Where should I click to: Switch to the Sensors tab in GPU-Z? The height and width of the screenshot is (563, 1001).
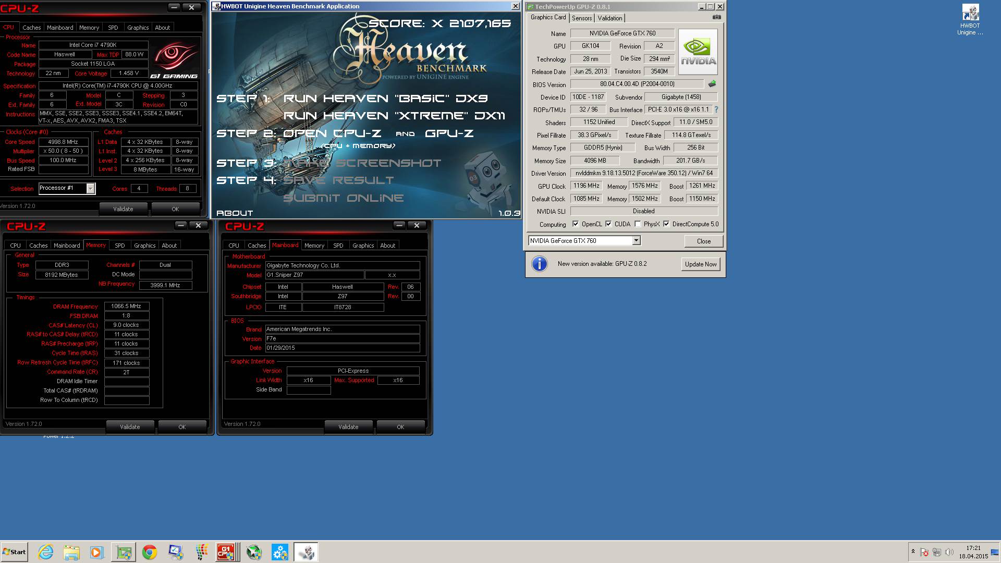tap(582, 18)
